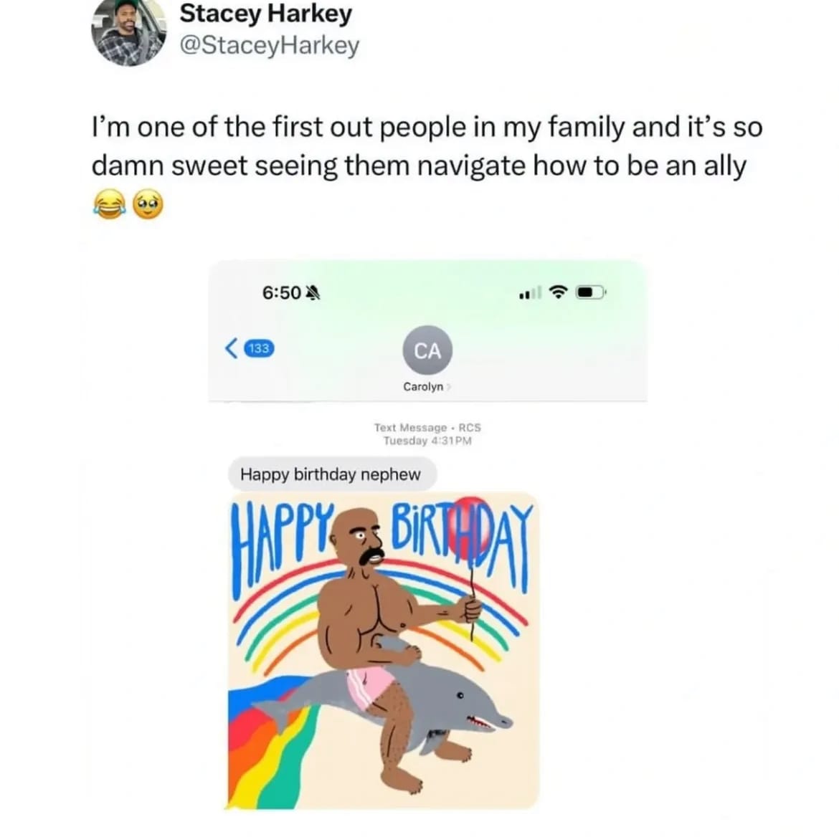
Task: Tap the teary-eyed smiling emoji
Action: 148,206
